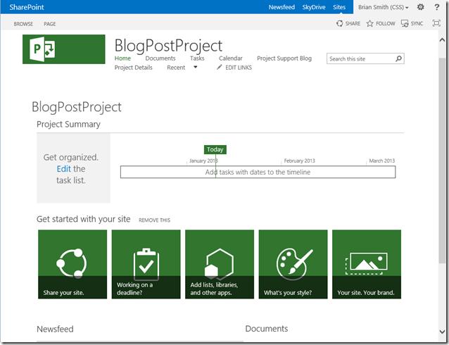Select Documents navigation link
The image size is (449, 345).
pyautogui.click(x=160, y=58)
